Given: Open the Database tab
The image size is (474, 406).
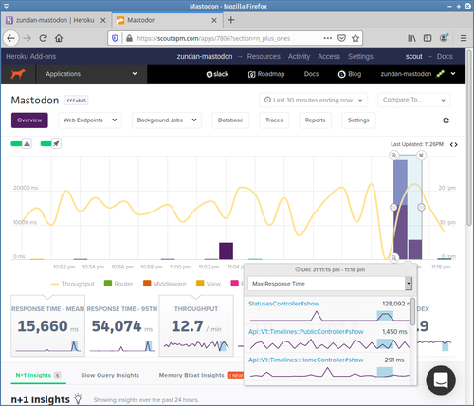Looking at the screenshot, I should click(230, 120).
